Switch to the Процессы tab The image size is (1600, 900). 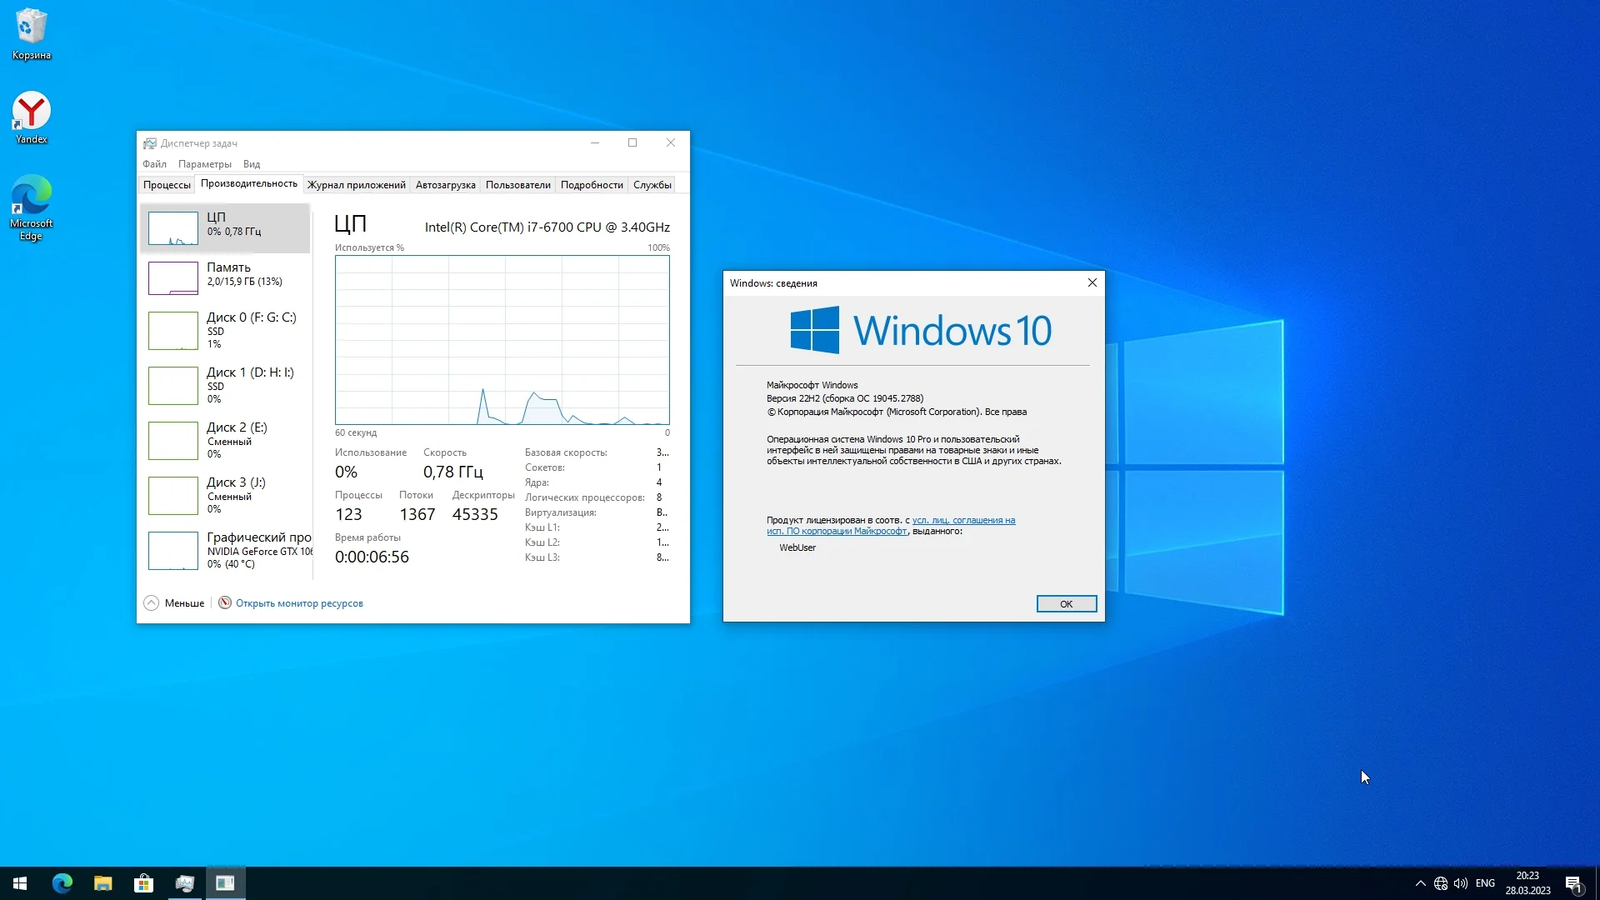(x=167, y=185)
